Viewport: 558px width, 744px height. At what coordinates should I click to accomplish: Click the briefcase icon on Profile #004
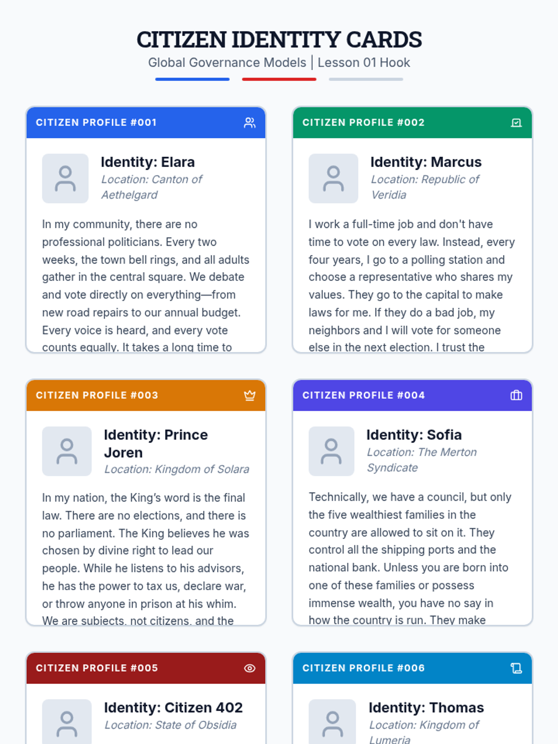[516, 395]
